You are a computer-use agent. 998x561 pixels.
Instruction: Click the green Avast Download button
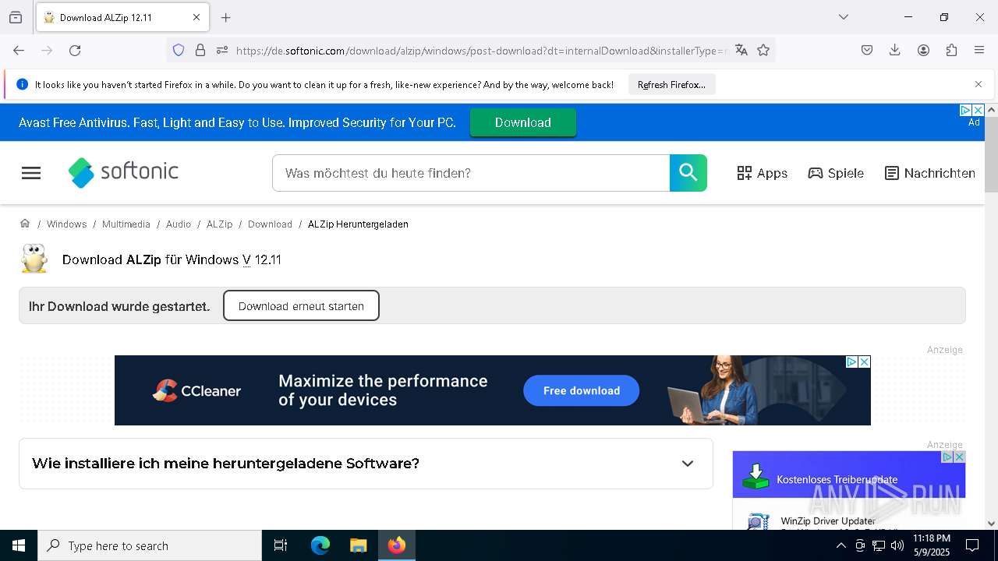click(x=522, y=122)
